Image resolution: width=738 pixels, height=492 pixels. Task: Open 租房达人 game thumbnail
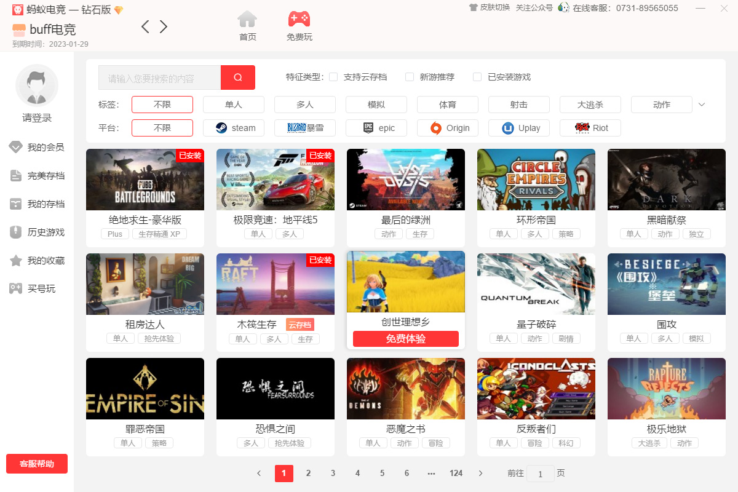[x=145, y=284]
